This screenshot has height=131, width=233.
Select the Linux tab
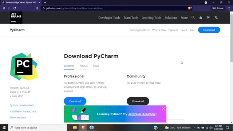click(x=96, y=66)
